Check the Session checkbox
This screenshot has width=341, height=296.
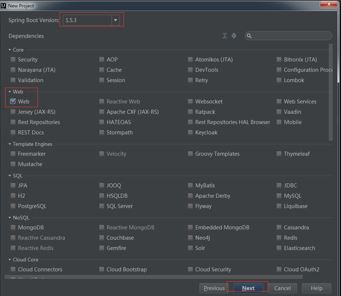pos(102,80)
